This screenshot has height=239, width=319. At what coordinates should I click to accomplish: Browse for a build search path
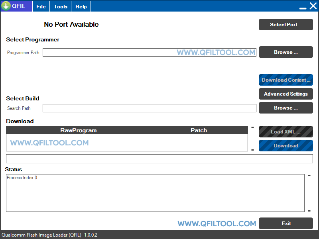pyautogui.click(x=286, y=108)
